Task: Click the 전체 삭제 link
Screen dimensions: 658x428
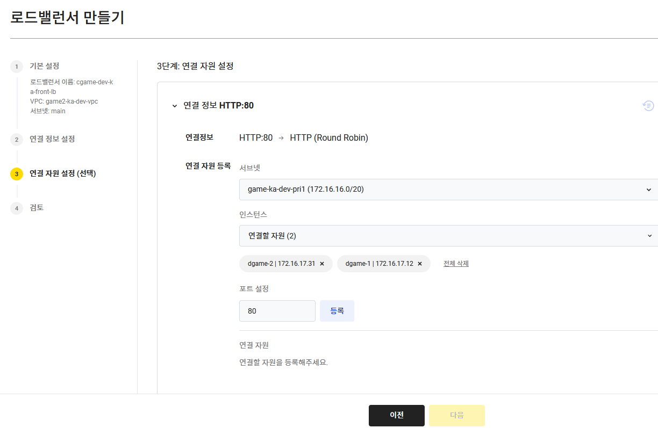Action: pyautogui.click(x=455, y=264)
